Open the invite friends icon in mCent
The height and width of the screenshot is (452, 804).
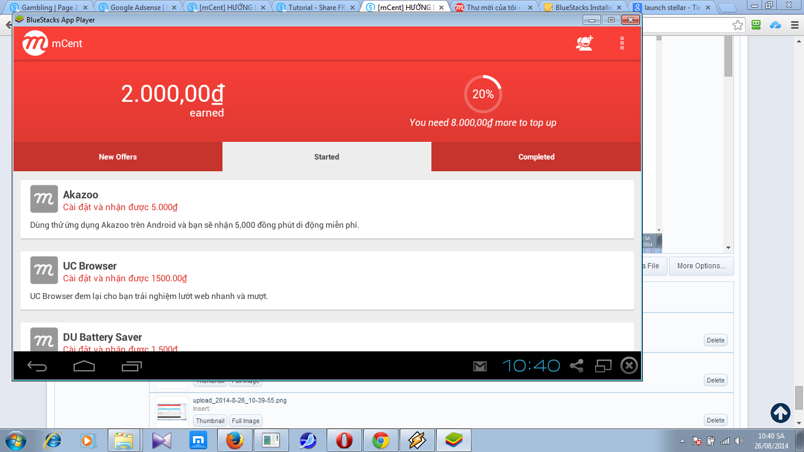pos(584,43)
